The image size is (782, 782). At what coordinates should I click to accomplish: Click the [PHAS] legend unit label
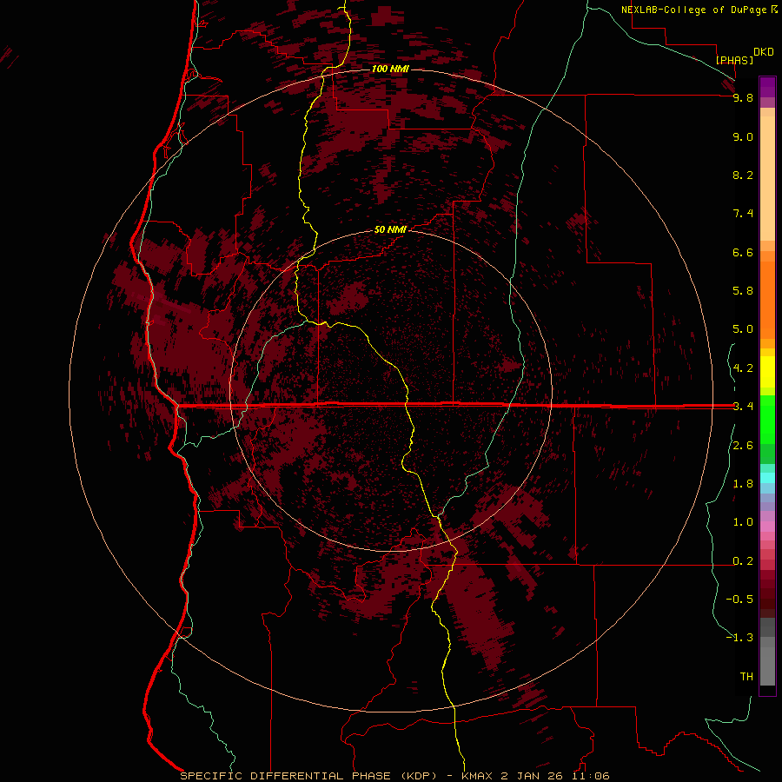click(734, 60)
